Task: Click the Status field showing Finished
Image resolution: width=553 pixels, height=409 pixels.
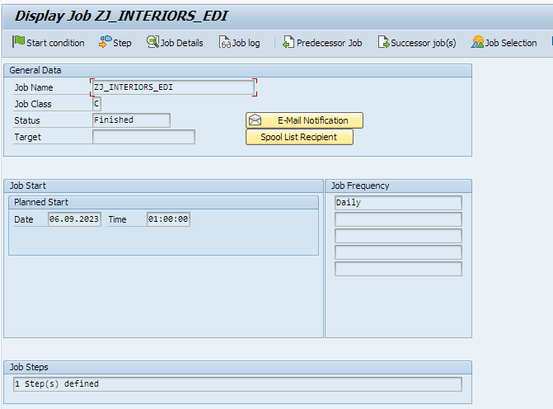Action: pos(131,120)
